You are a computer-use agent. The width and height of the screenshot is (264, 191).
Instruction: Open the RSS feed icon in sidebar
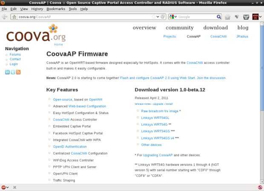18,72
